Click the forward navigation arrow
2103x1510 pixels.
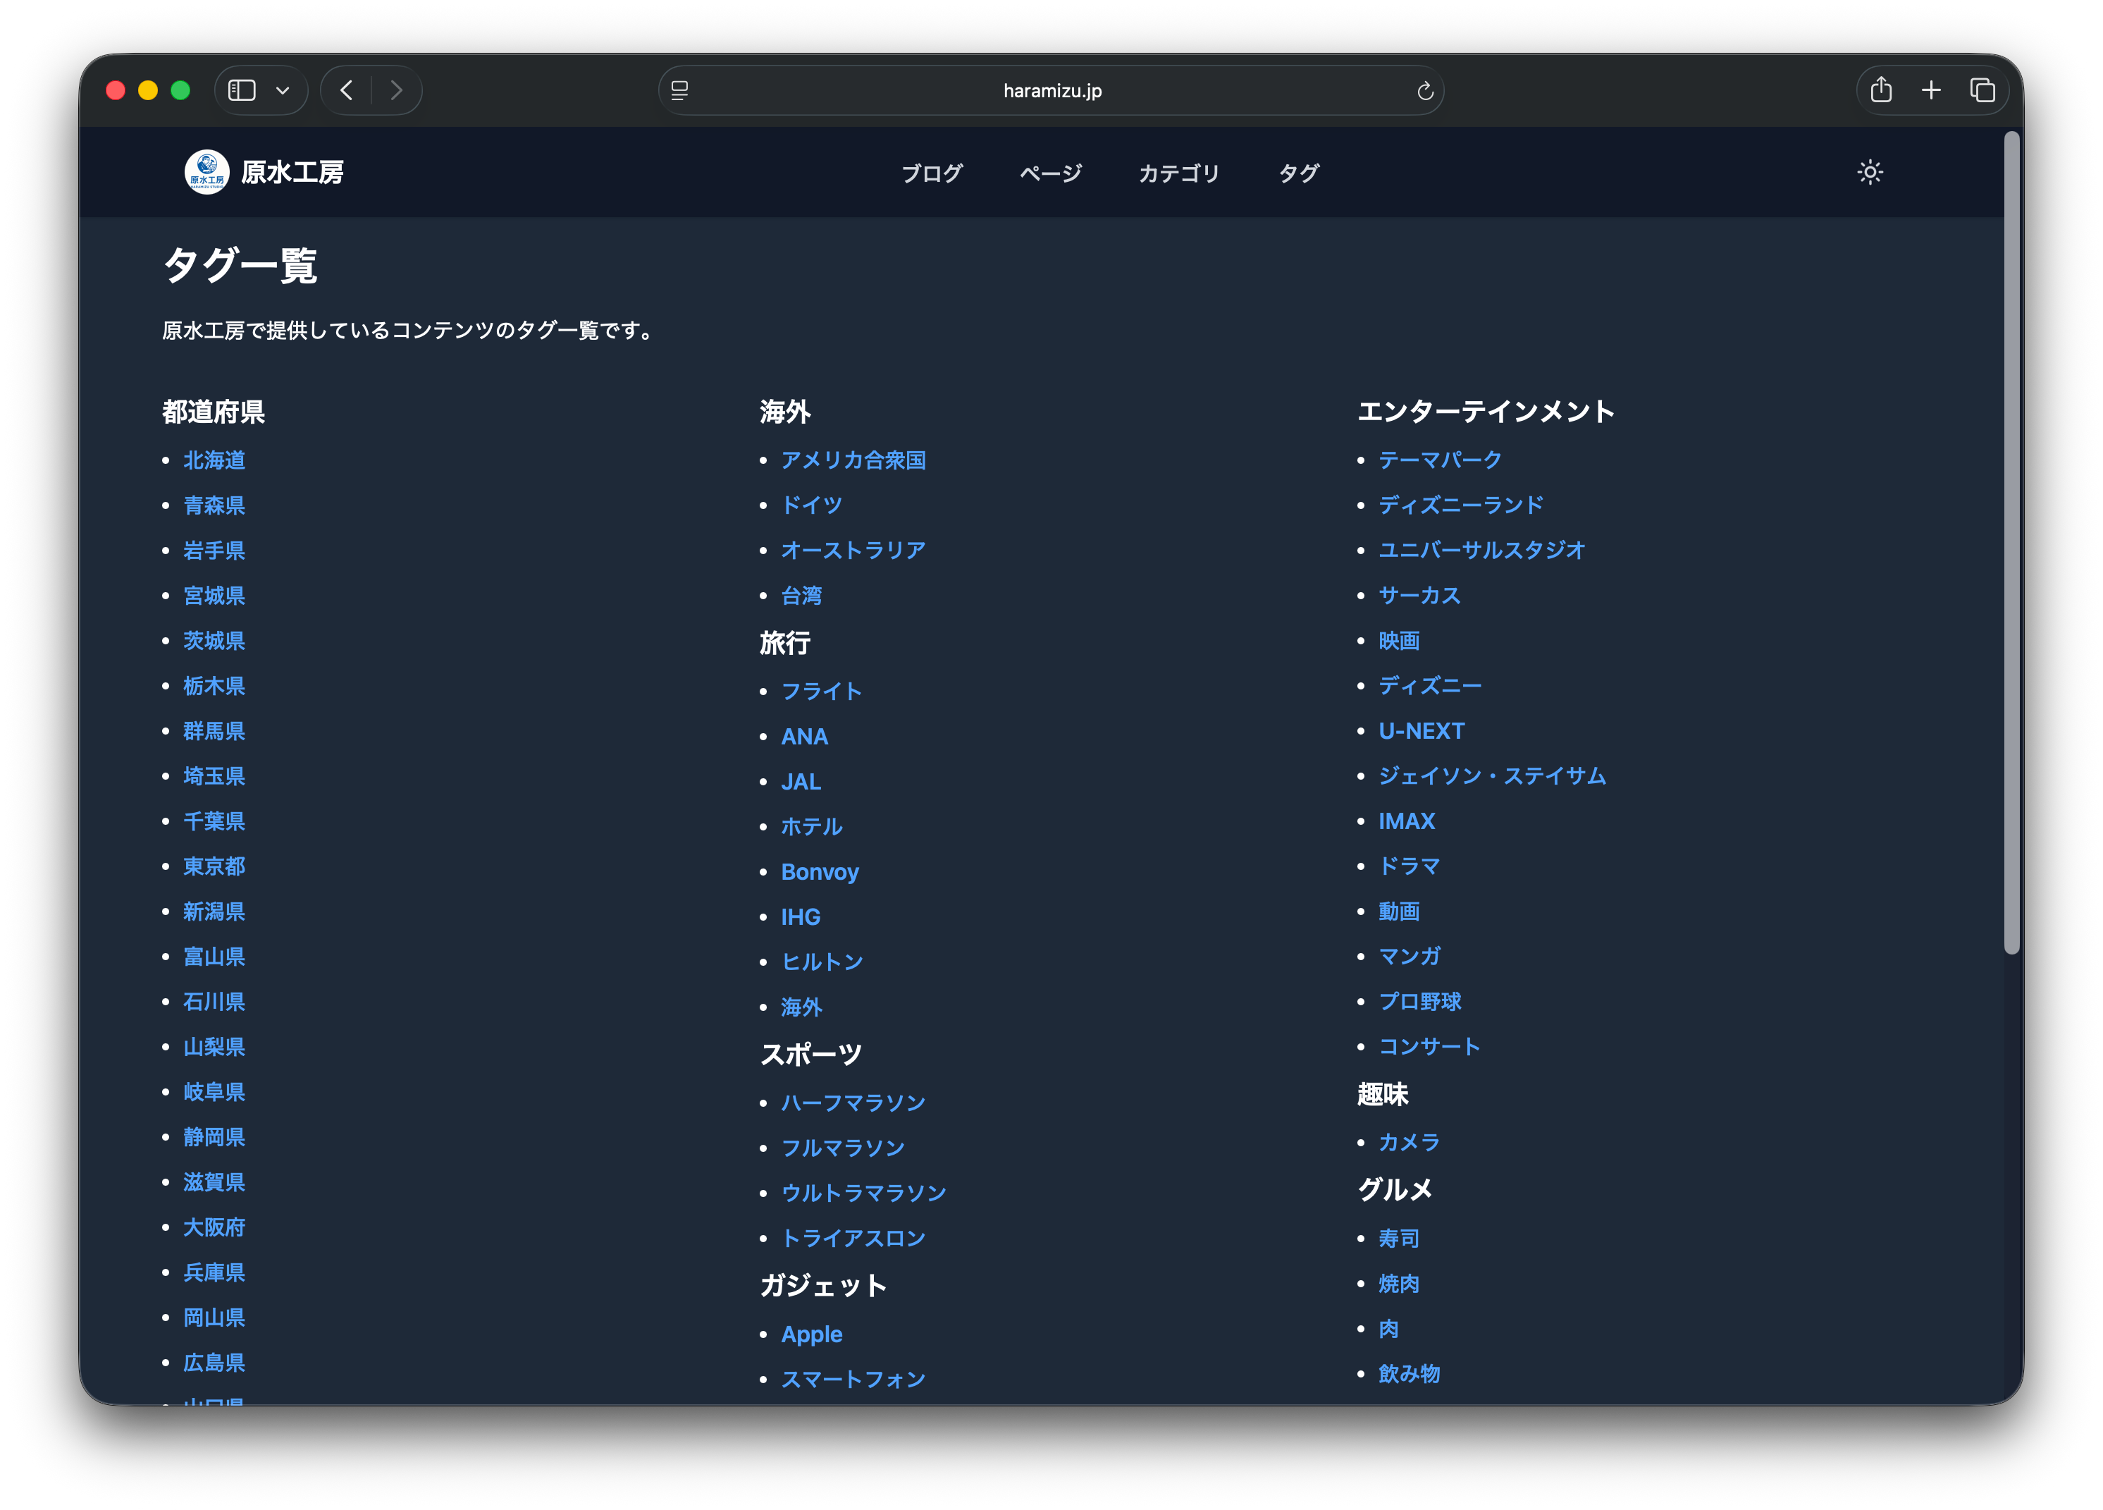coord(396,90)
